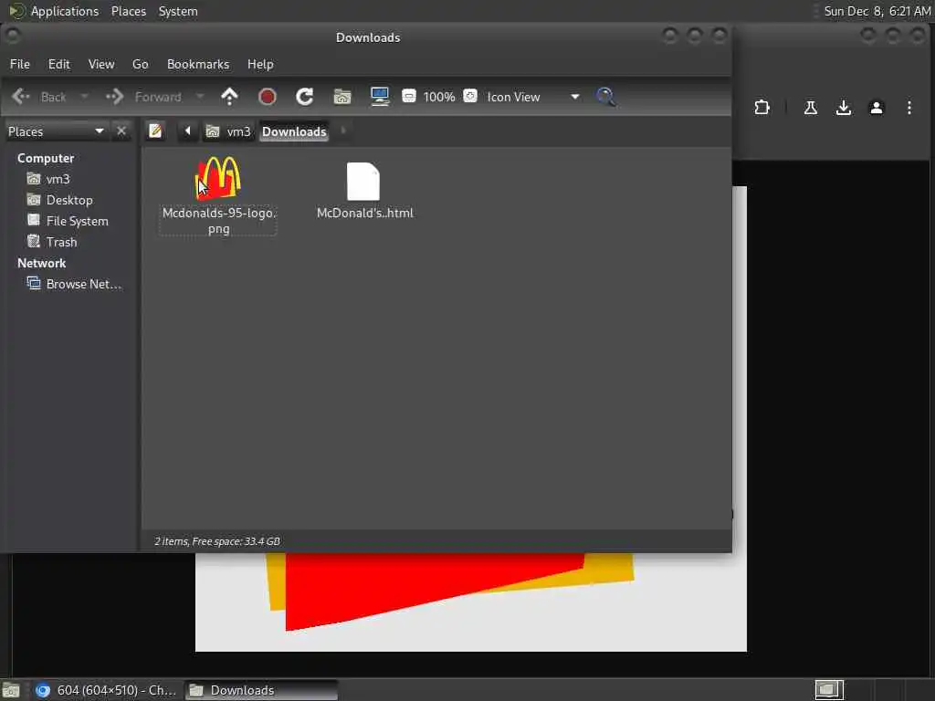Image resolution: width=935 pixels, height=701 pixels.
Task: Open the View menu
Action: coord(101,64)
